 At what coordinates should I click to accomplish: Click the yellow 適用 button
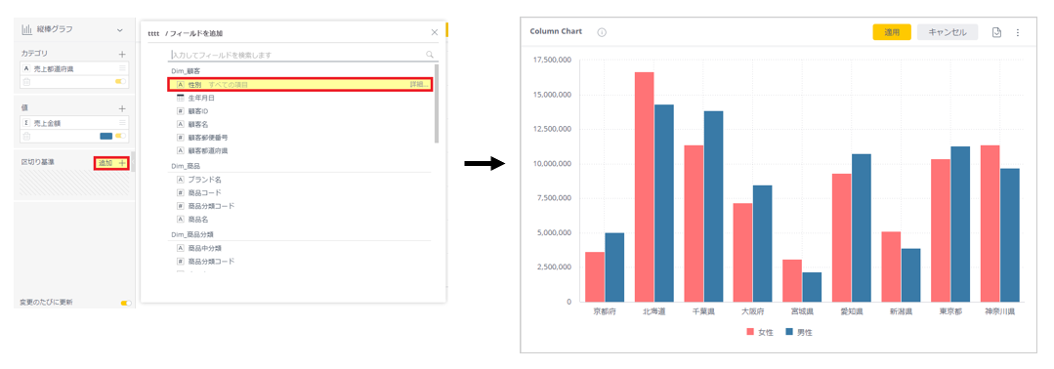(891, 32)
